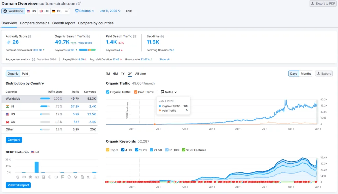This screenshot has height=194, width=338.
Task: Set time range to 2Y
Action: coord(130,74)
